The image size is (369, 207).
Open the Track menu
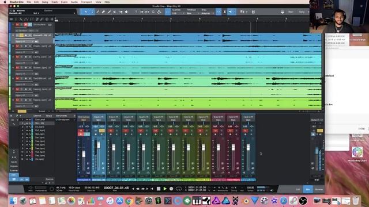[x=55, y=2]
